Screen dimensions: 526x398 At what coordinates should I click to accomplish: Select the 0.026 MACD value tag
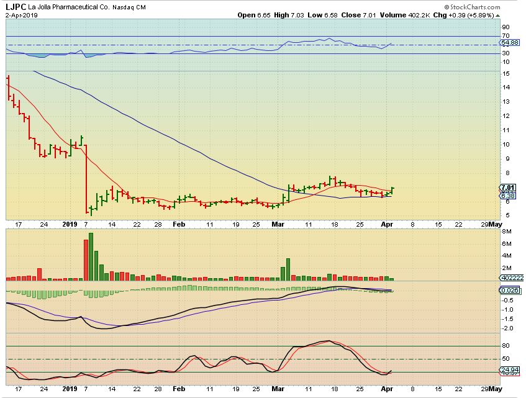point(509,290)
